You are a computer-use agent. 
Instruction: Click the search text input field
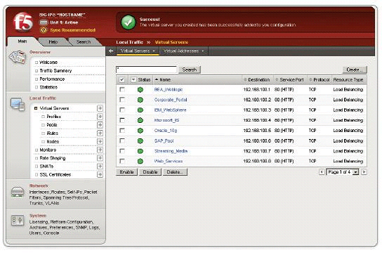(147, 70)
